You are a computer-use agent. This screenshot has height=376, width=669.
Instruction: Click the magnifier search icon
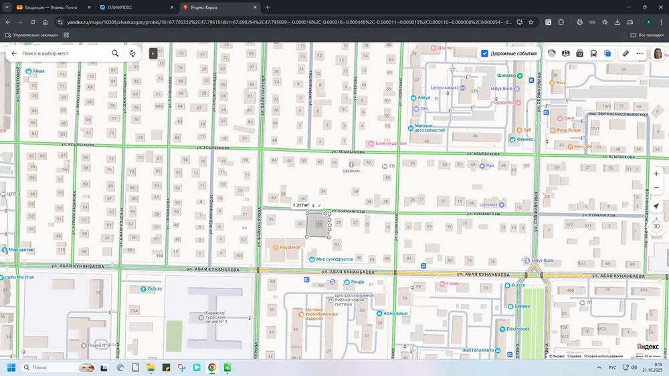[115, 53]
